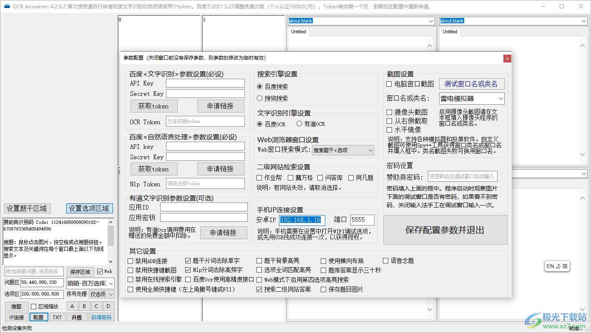
Task: Open the 序号处理 dropdown showing 仅选项
Action: [x=102, y=294]
